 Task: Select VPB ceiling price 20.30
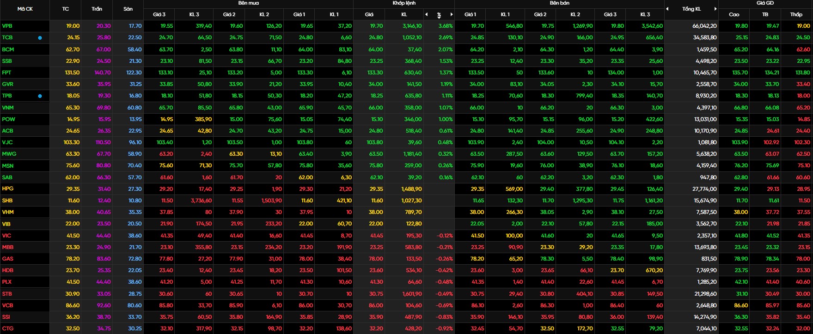point(104,26)
